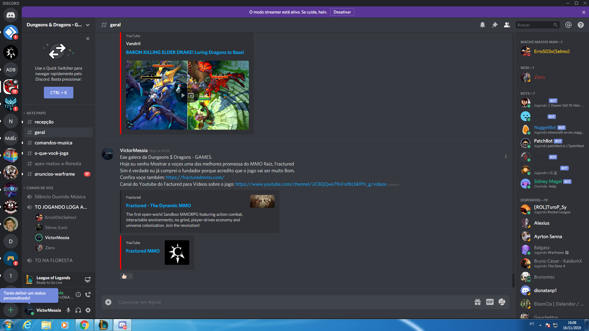
Task: Attach file with plus button
Action: tap(108, 302)
